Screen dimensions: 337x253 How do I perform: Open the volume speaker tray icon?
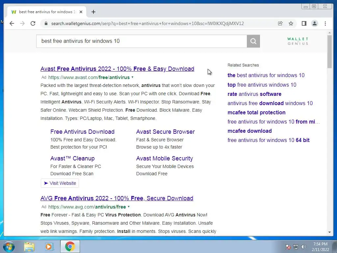click(303, 247)
